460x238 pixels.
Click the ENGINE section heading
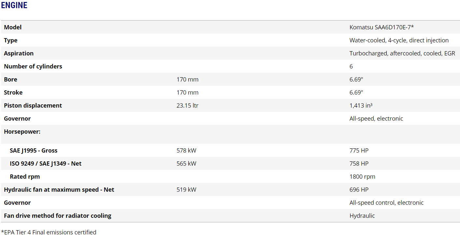(x=14, y=5)
